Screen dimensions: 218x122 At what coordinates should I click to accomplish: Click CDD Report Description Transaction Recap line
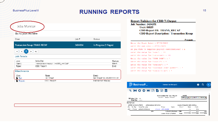(x=166, y=33)
